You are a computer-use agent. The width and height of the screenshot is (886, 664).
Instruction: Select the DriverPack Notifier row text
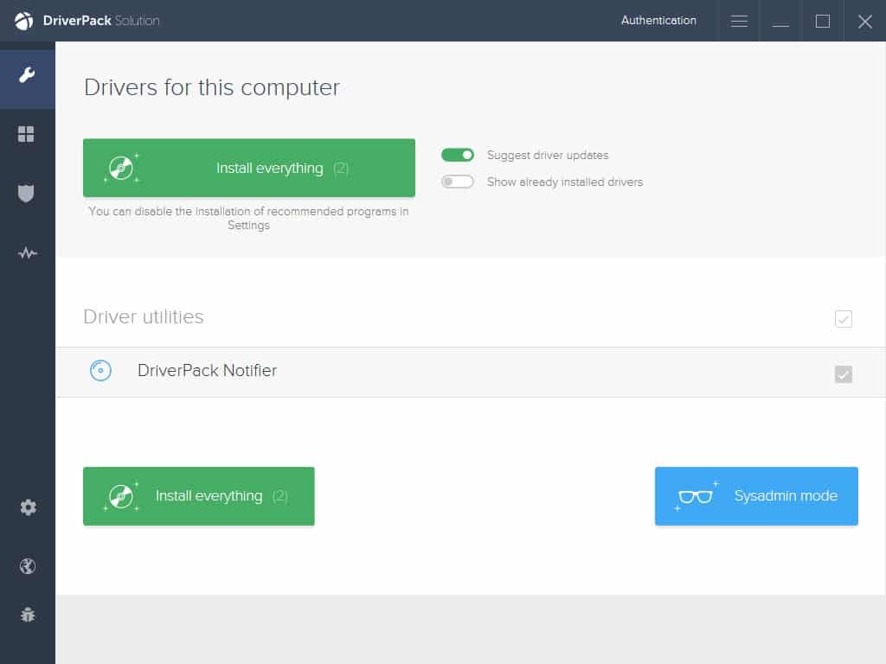(x=207, y=370)
